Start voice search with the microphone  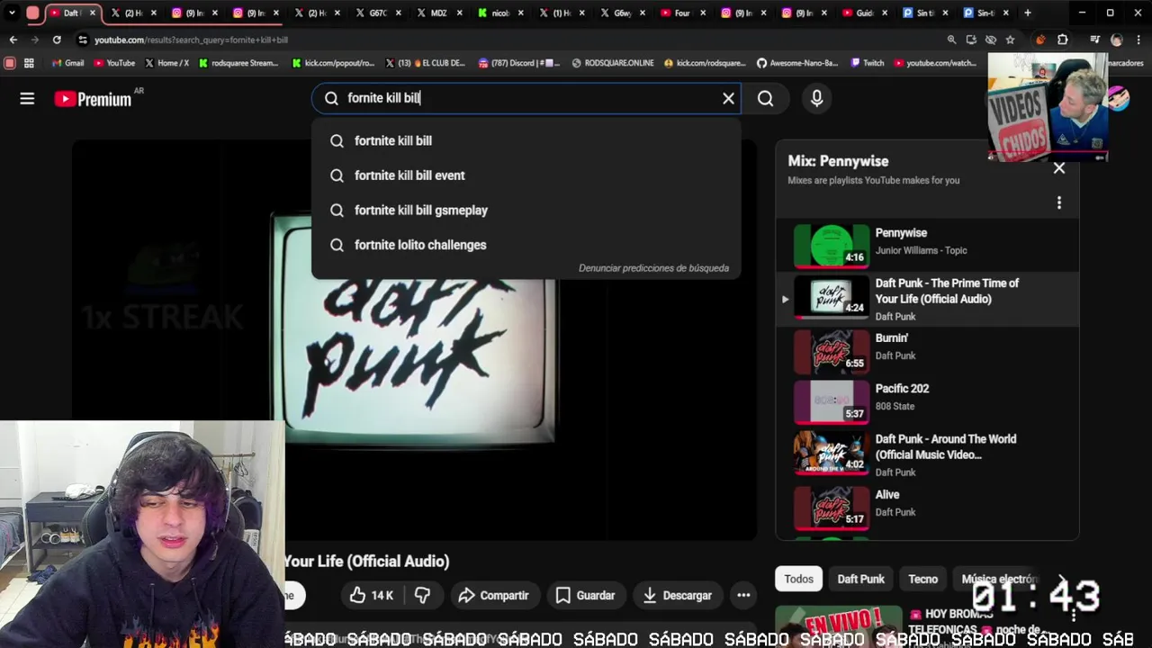816,98
